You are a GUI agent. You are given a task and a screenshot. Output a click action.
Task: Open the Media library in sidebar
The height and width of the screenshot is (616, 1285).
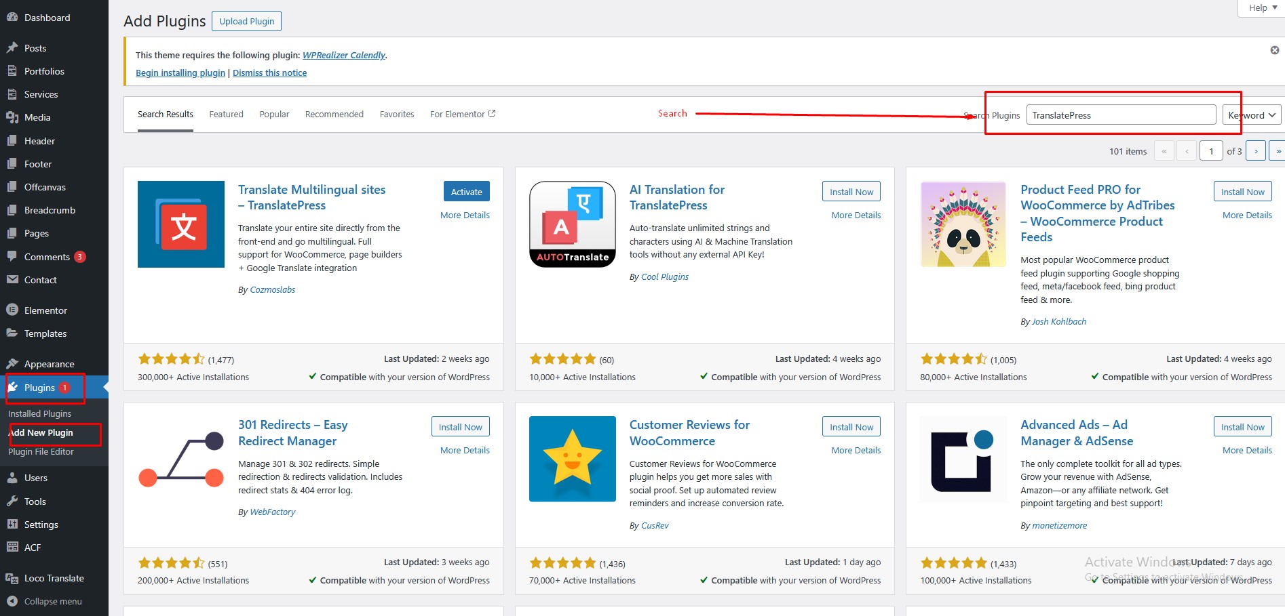coord(37,117)
